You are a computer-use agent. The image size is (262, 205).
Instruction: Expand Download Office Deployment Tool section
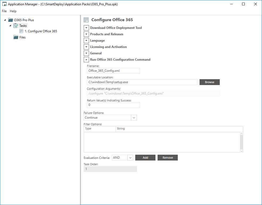pos(86,28)
